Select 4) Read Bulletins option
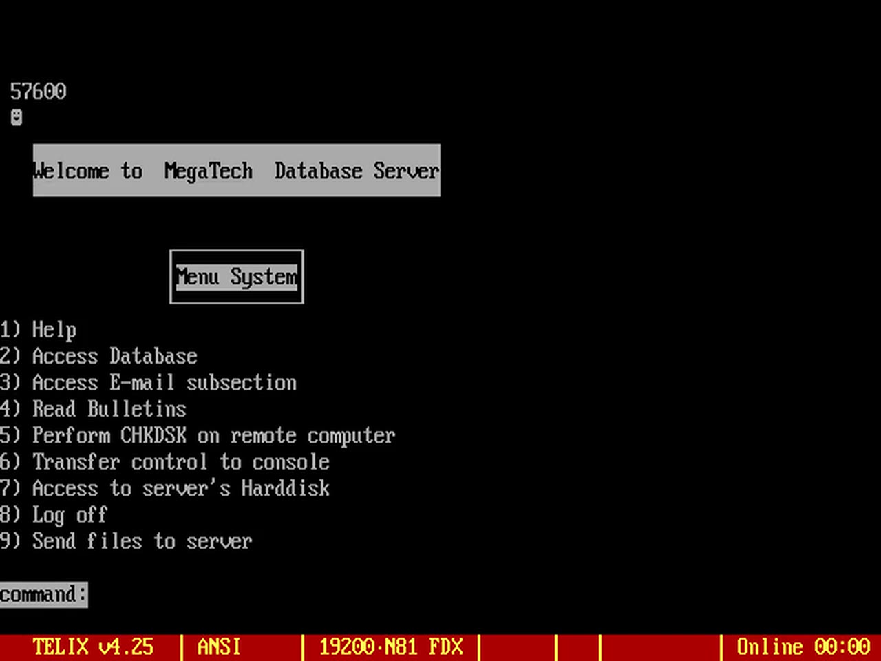Viewport: 881px width, 661px height. click(x=93, y=409)
